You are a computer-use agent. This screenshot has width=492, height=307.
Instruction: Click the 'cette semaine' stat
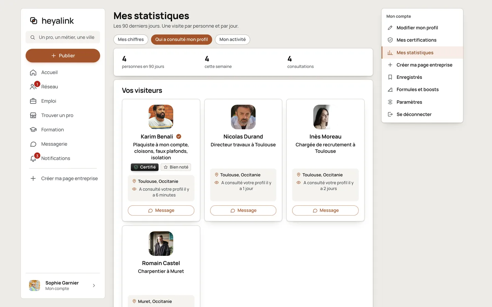[218, 62]
